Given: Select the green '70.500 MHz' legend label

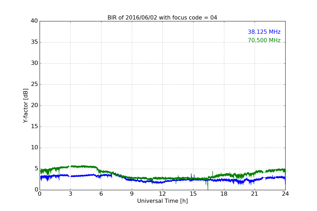Looking at the screenshot, I should 264,40.
